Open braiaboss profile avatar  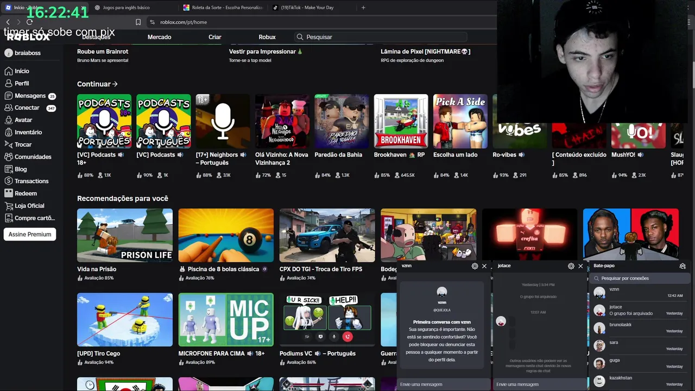point(8,53)
